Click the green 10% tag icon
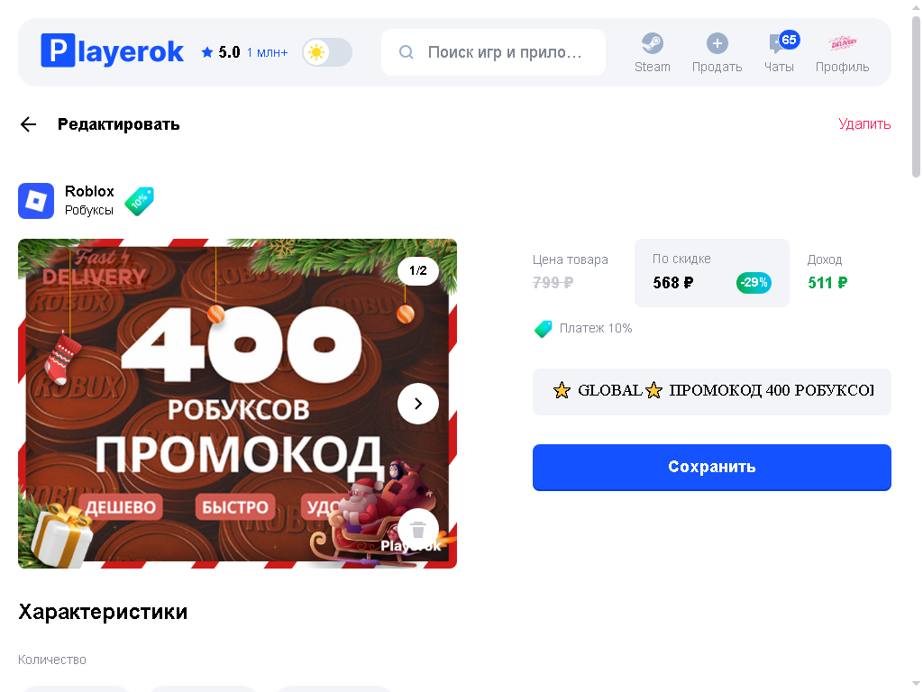This screenshot has height=692, width=923. point(140,201)
